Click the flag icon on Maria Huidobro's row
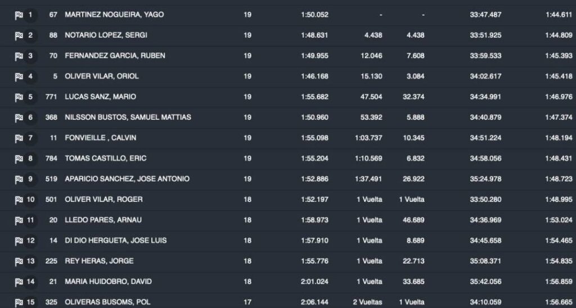The height and width of the screenshot is (308, 576). coord(19,282)
